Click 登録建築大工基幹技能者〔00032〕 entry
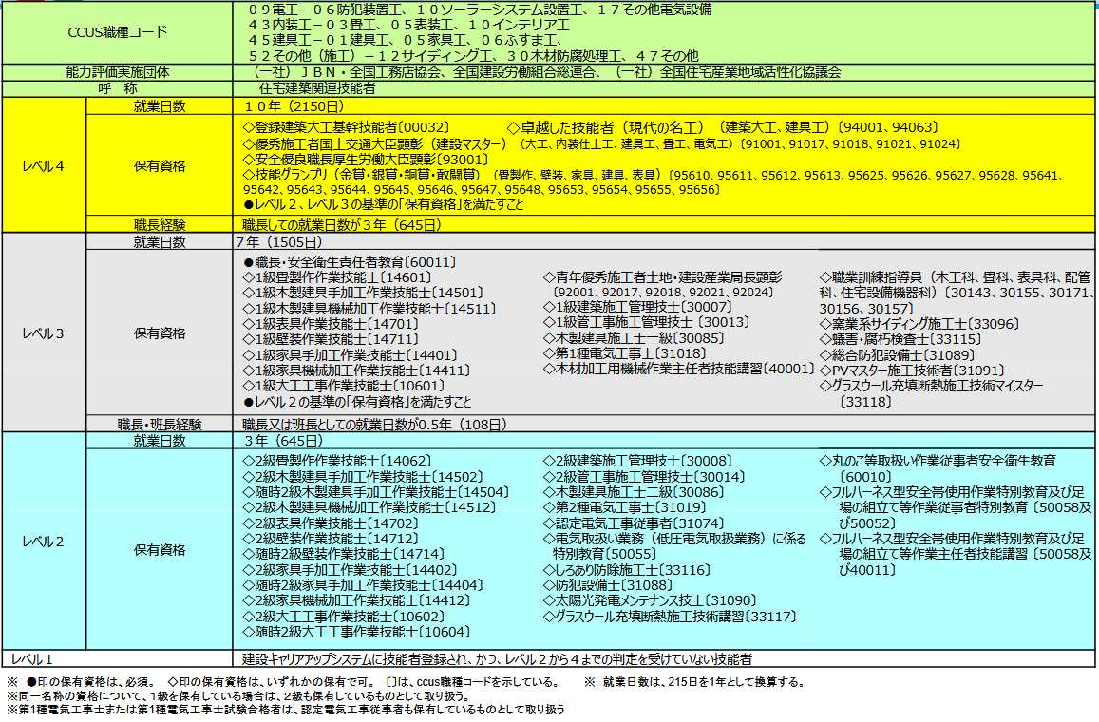Screen dimensions: 1099x722 click(x=346, y=126)
